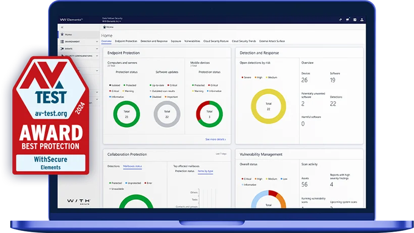Click the home icon in the breadcrumb bar
This screenshot has width=414, height=233.
(x=105, y=27)
